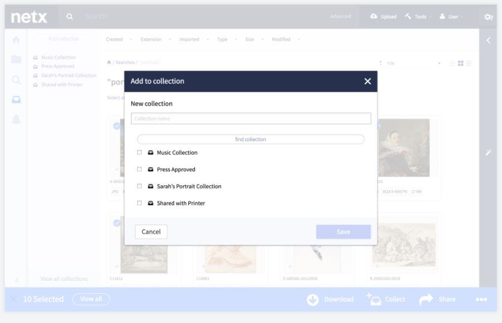Open the Created filter dropdown
The image size is (502, 323).
[x=116, y=39]
